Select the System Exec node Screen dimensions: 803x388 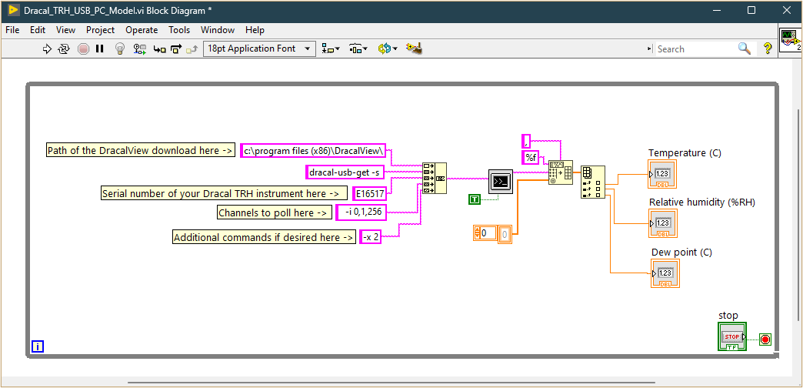click(x=501, y=180)
